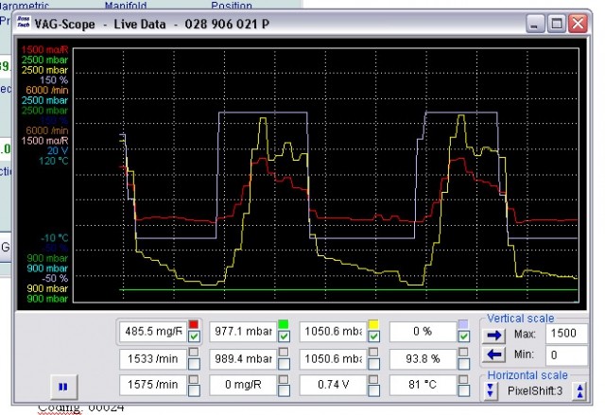Select the 485.5 mg/R value field
This screenshot has height=415, width=605.
pos(153,331)
